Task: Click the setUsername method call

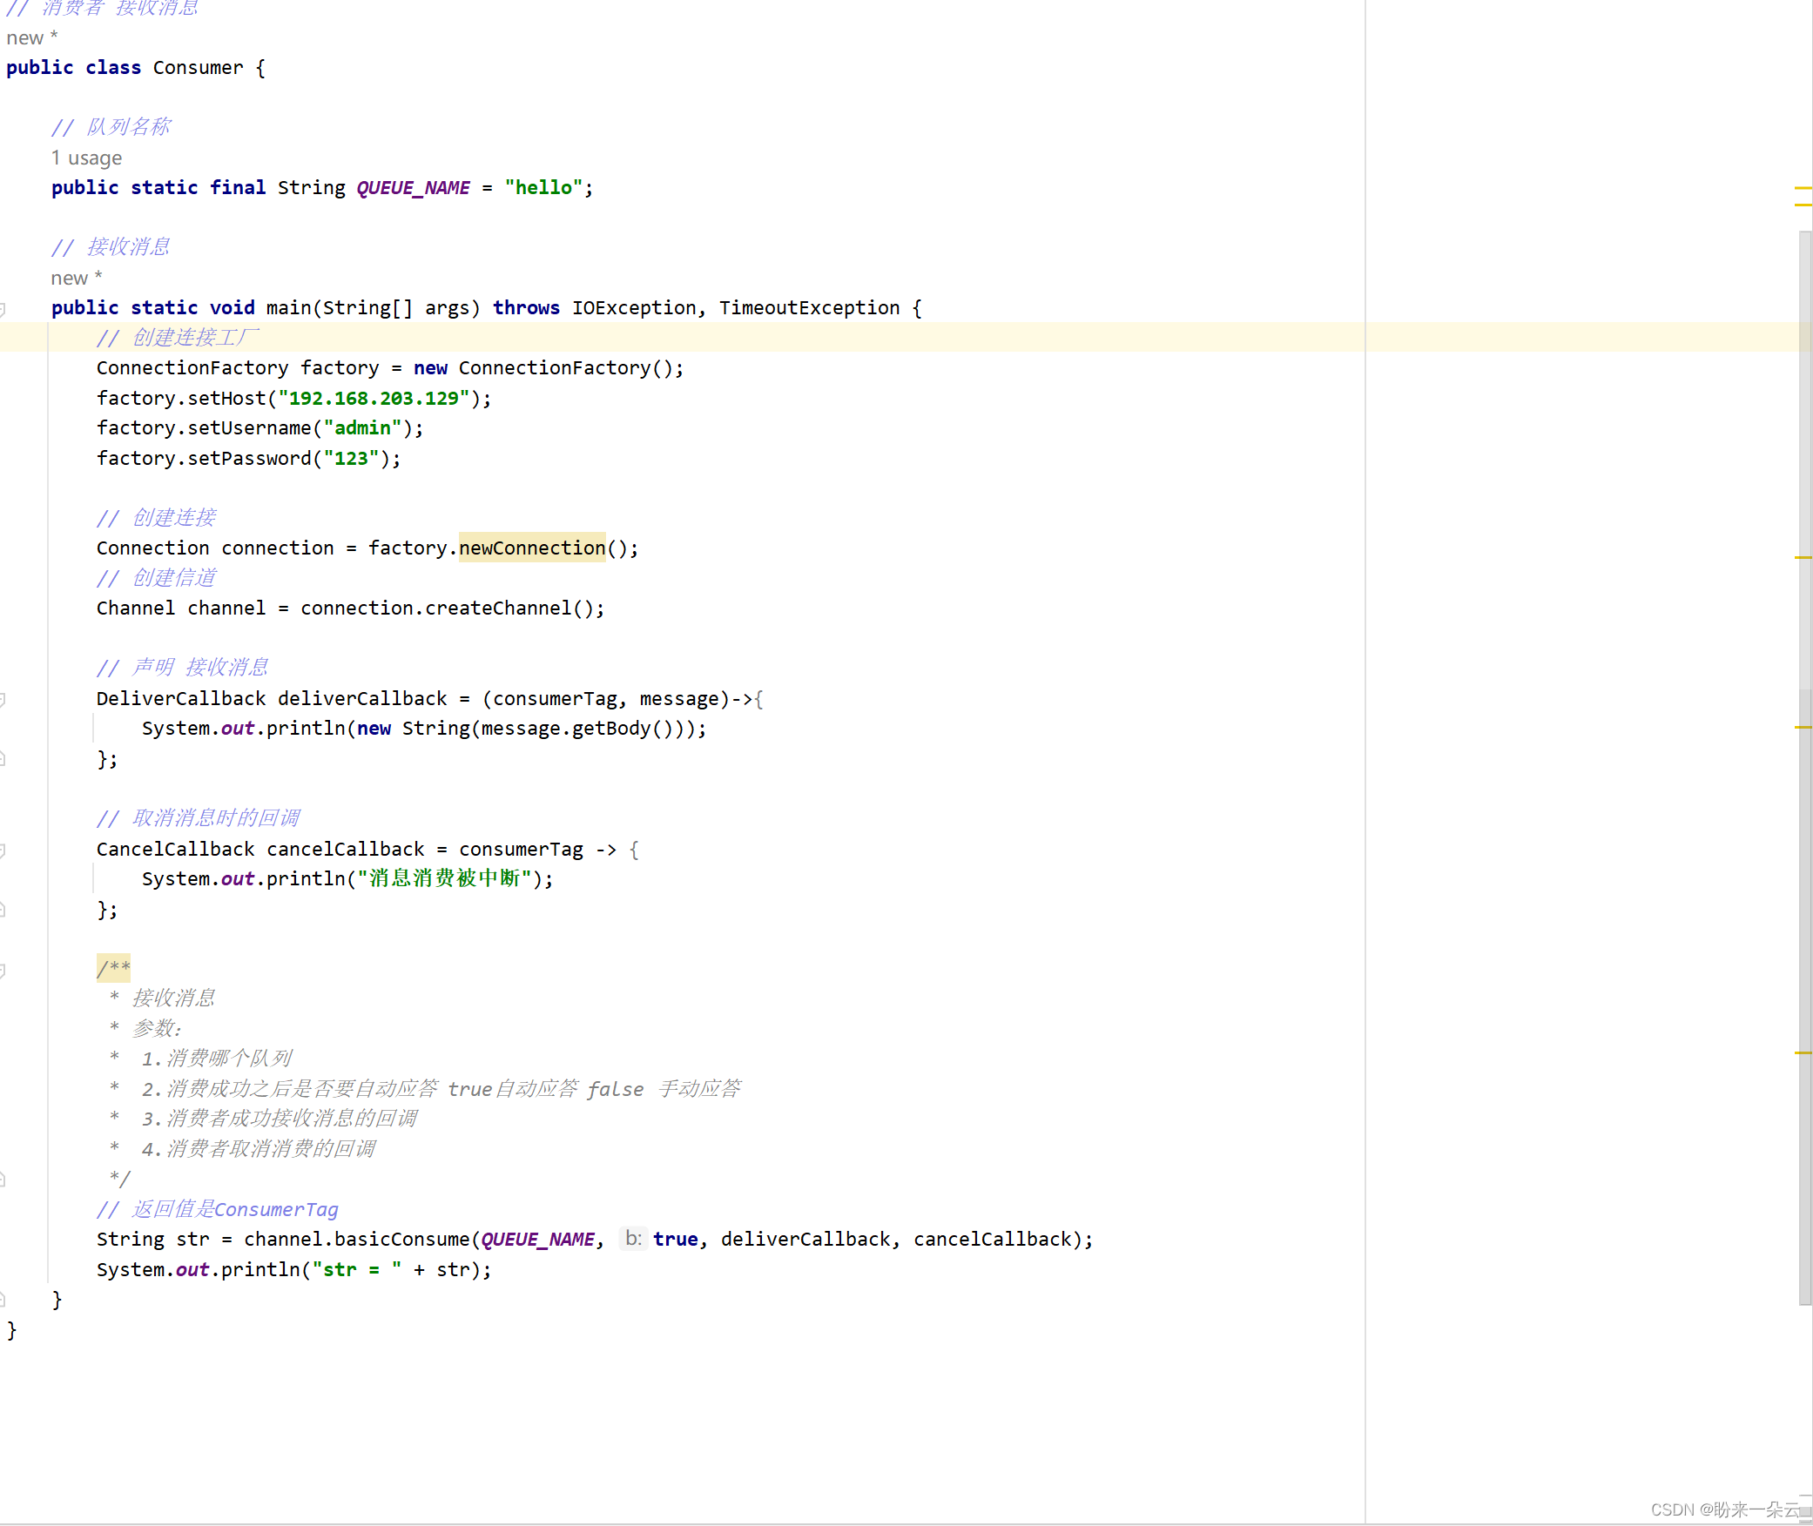Action: click(249, 428)
